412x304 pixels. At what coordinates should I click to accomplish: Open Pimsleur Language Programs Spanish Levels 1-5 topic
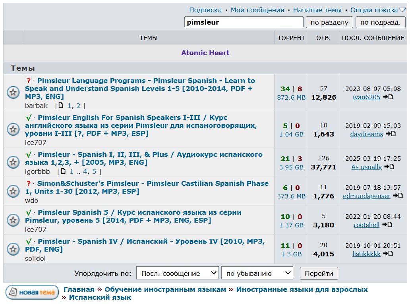pos(140,89)
